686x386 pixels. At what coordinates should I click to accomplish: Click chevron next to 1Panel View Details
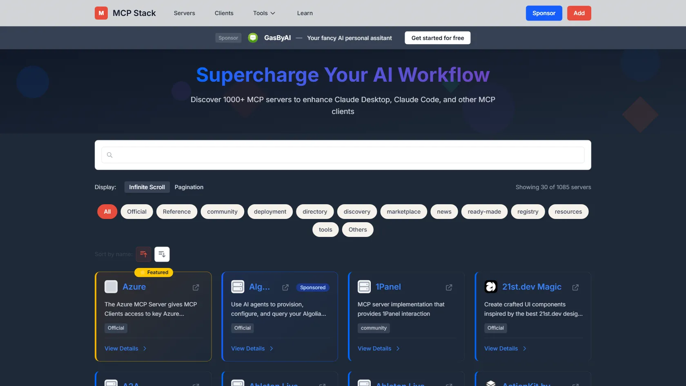pyautogui.click(x=398, y=348)
